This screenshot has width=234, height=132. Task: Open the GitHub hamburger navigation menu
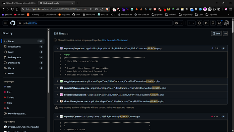(x=5, y=23)
